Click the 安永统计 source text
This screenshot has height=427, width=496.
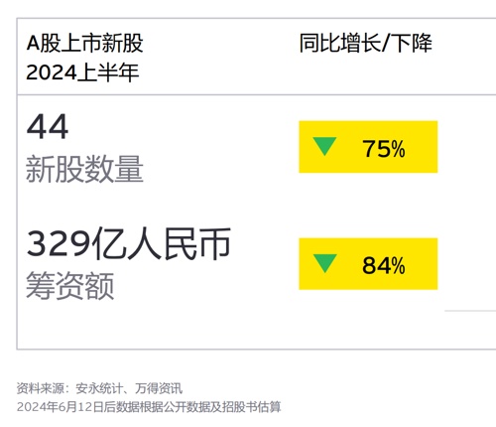(99, 388)
